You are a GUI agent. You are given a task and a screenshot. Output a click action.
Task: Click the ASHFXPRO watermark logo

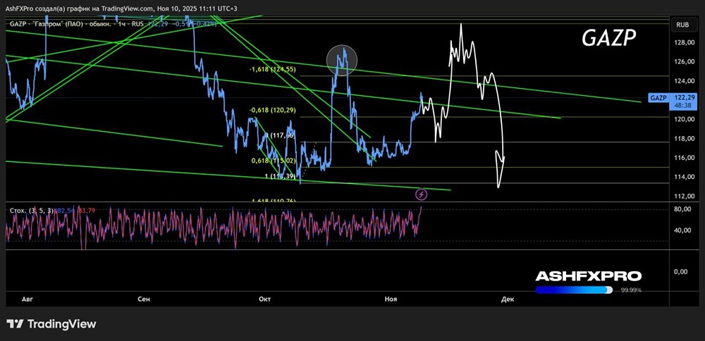point(588,276)
